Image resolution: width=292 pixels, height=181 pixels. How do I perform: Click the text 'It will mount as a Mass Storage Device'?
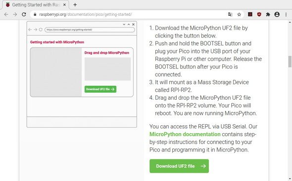point(202,82)
